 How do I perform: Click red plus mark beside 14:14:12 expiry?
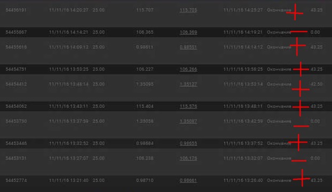(297, 46)
